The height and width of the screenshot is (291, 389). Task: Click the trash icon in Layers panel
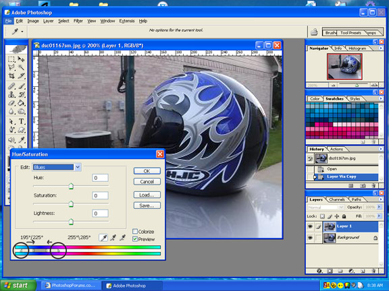pyautogui.click(x=373, y=271)
